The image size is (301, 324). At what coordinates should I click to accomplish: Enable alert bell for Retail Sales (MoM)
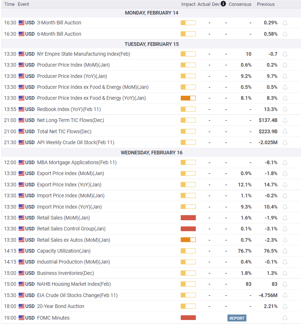tap(285, 218)
